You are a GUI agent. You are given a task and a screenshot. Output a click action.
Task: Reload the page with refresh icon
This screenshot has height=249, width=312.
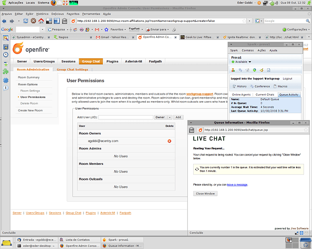click(x=25, y=21)
